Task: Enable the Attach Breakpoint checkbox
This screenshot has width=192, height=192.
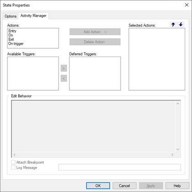Action: tap(13, 162)
